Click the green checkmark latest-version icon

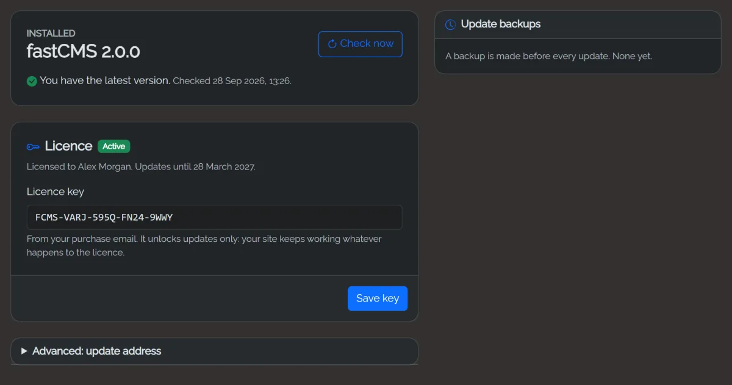[x=32, y=81]
